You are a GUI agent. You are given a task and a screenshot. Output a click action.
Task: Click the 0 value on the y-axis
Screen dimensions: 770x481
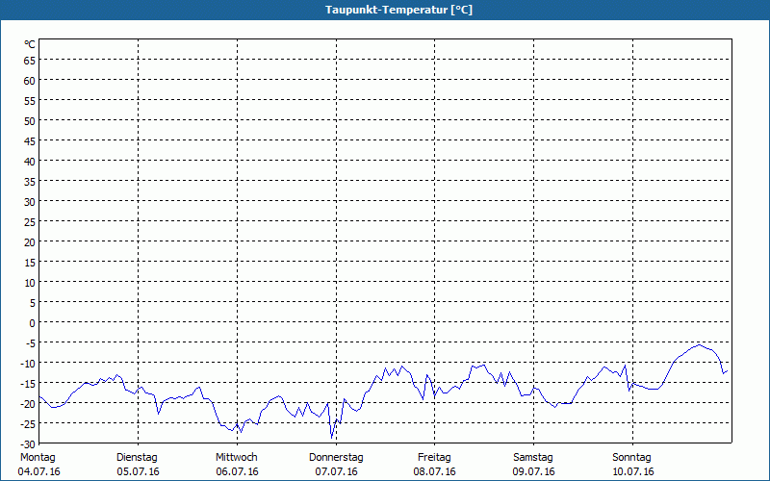(x=32, y=323)
